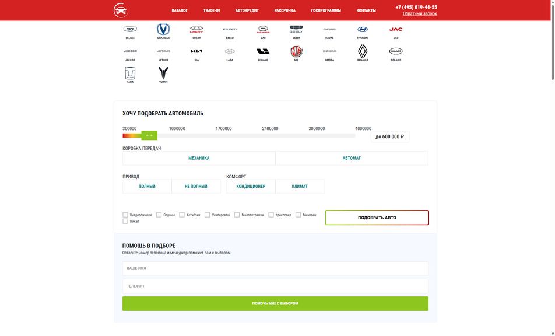
Task: Enable the Хетчбэки checkbox
Action: 182,215
